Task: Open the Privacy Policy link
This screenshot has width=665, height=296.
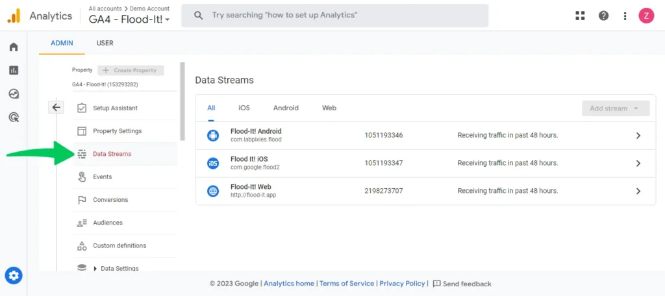Action: click(x=402, y=284)
